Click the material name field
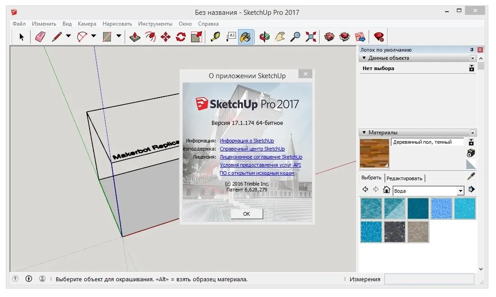 click(x=427, y=142)
